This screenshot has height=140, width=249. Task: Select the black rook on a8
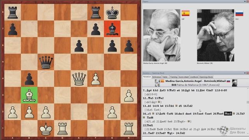(x=12, y=12)
